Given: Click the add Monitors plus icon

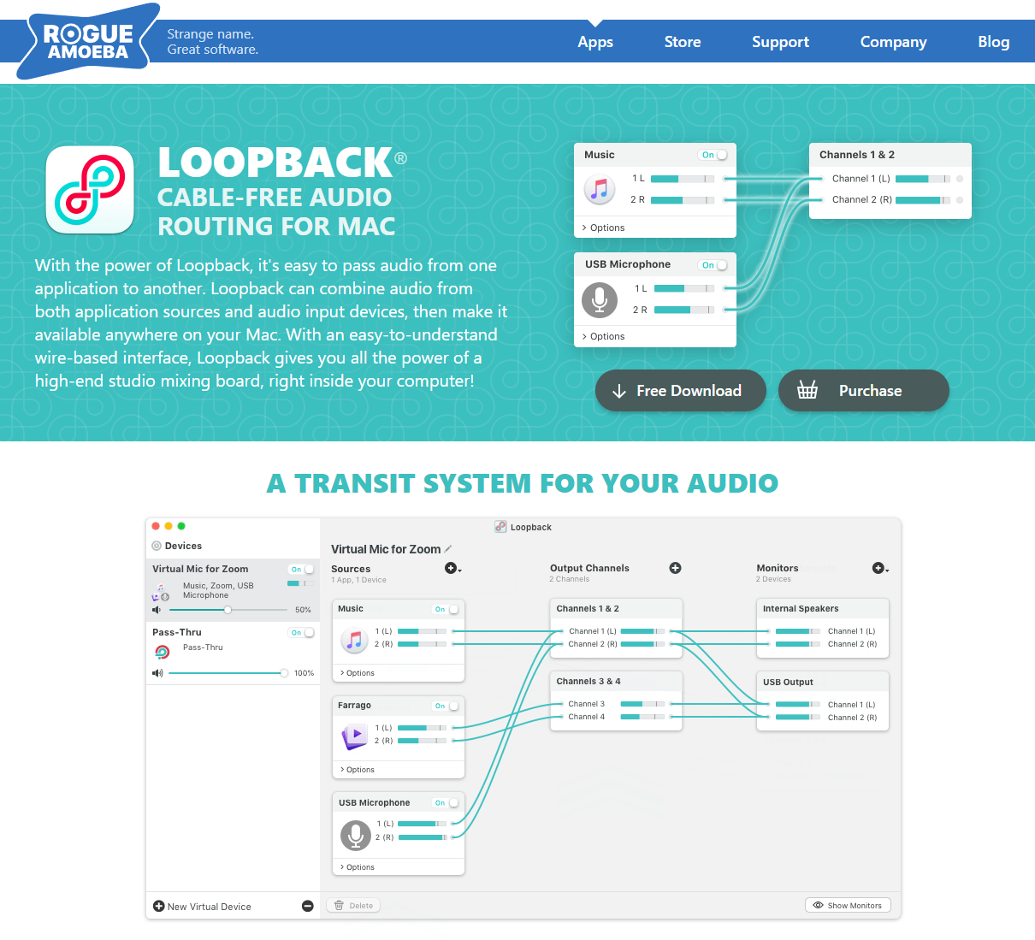Looking at the screenshot, I should (878, 568).
